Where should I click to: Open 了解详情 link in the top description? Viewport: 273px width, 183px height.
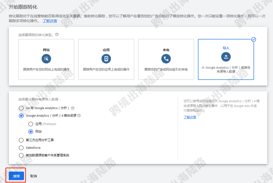(50, 21)
